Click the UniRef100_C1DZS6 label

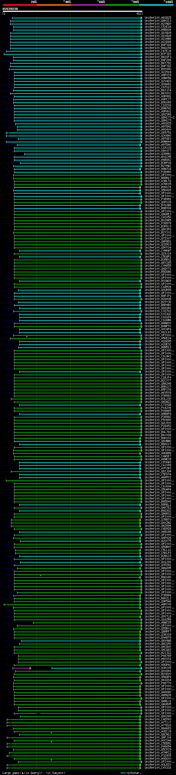[158, 106]
